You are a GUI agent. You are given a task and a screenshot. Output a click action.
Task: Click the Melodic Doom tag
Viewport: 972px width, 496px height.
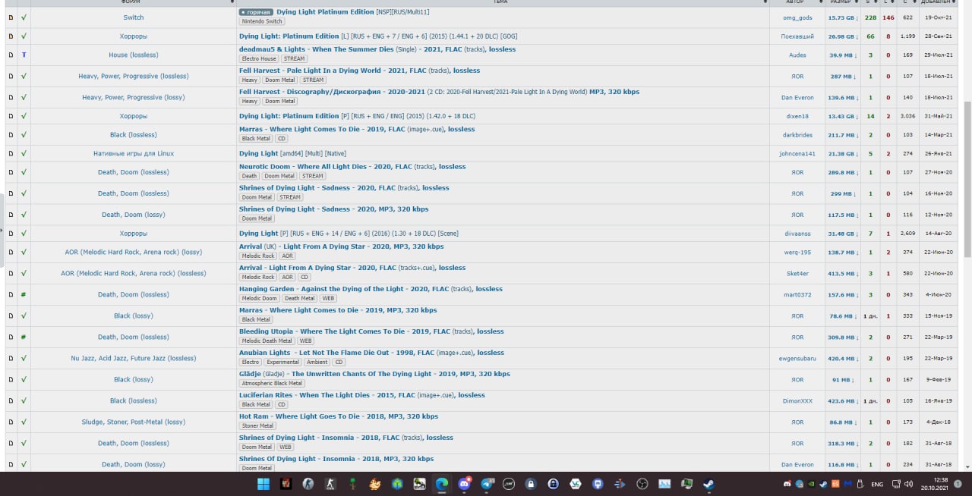(x=260, y=298)
